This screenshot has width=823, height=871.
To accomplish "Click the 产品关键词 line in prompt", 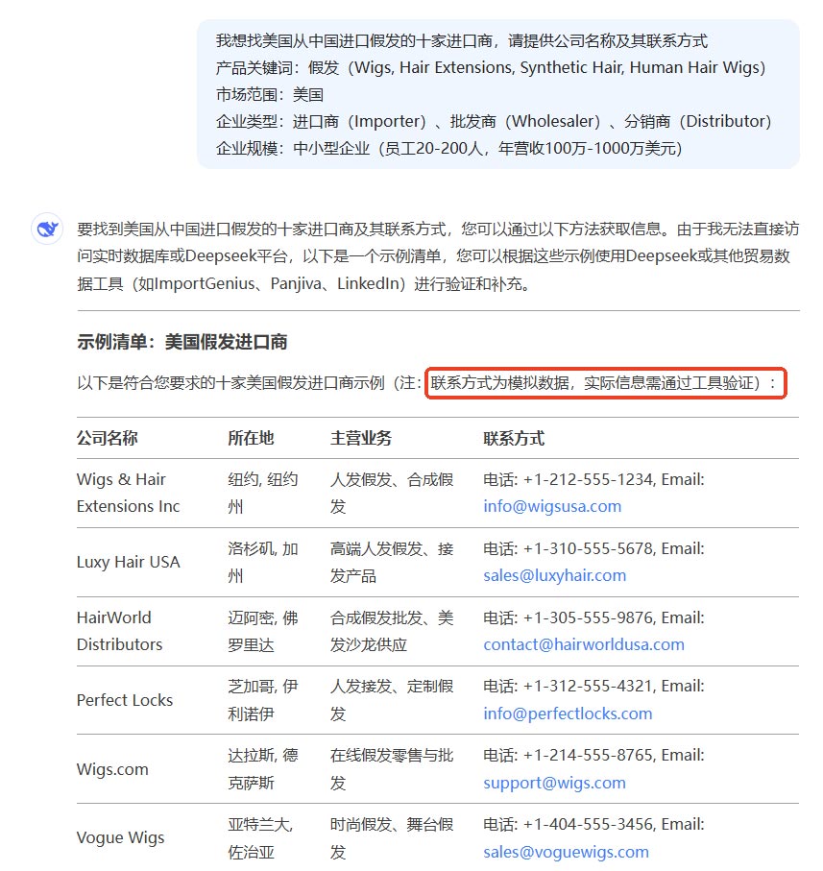I will pyautogui.click(x=491, y=68).
